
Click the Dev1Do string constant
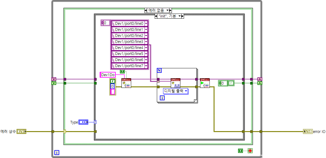tap(108, 75)
